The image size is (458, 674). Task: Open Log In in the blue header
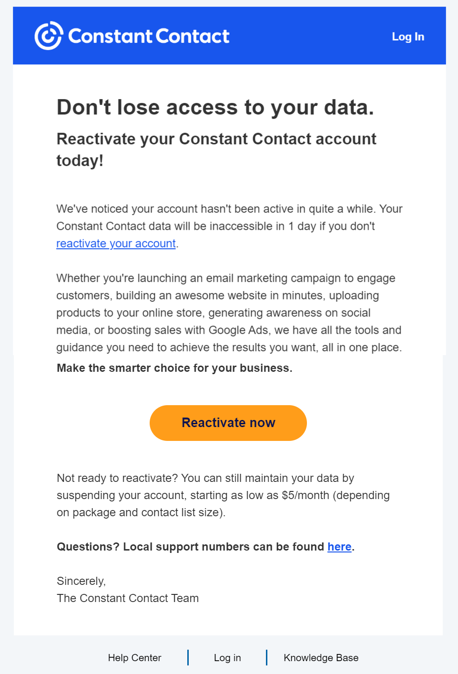click(x=407, y=37)
